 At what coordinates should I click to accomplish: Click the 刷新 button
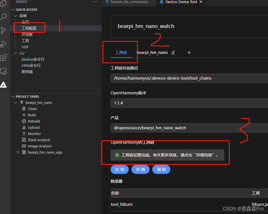click(x=161, y=169)
